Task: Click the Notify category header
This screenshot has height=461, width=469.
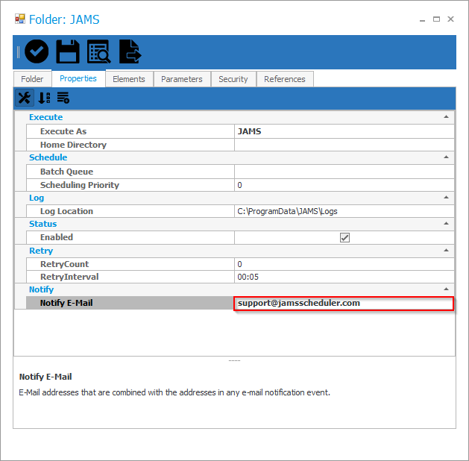Action: click(x=41, y=289)
